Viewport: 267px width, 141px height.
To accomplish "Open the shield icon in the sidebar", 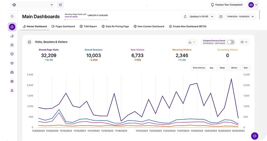I will (12, 63).
